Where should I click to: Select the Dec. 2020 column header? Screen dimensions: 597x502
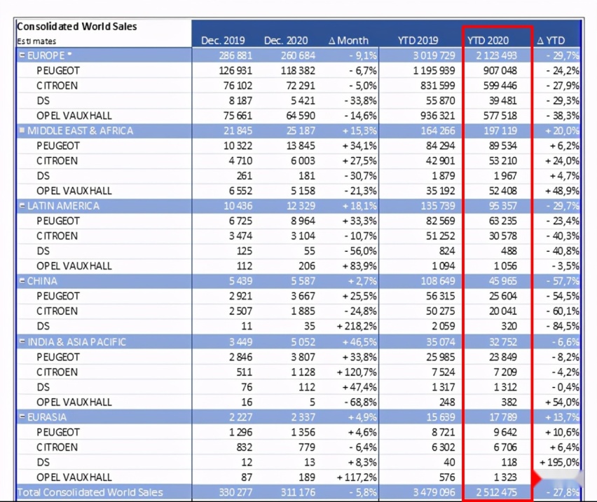point(286,41)
